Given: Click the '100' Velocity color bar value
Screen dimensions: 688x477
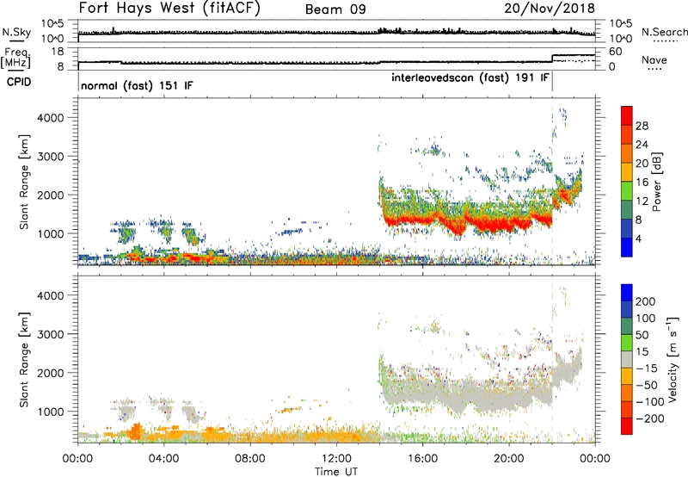Looking at the screenshot, I should pos(646,318).
